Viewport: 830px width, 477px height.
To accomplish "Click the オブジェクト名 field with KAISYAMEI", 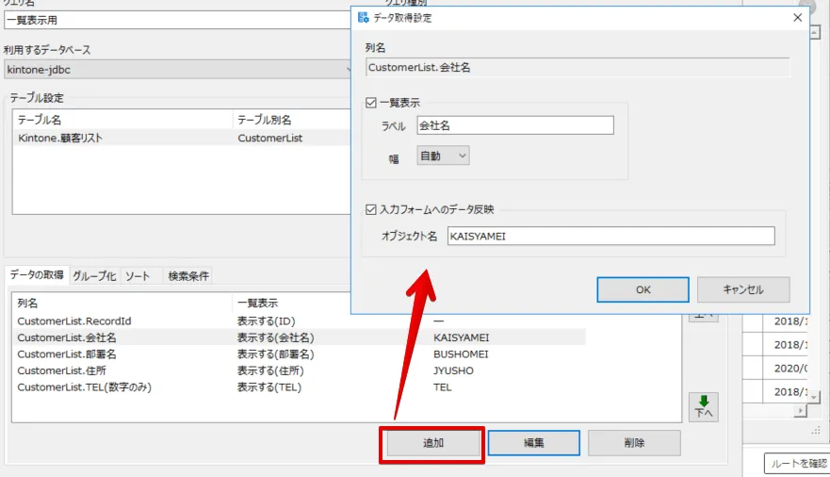I will click(610, 236).
